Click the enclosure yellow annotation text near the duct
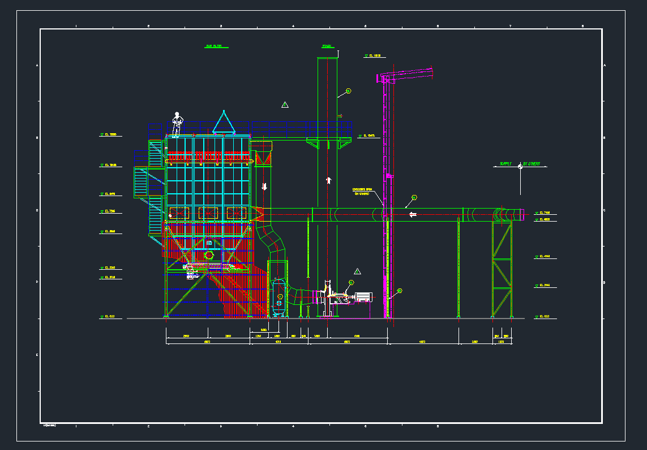 362,192
